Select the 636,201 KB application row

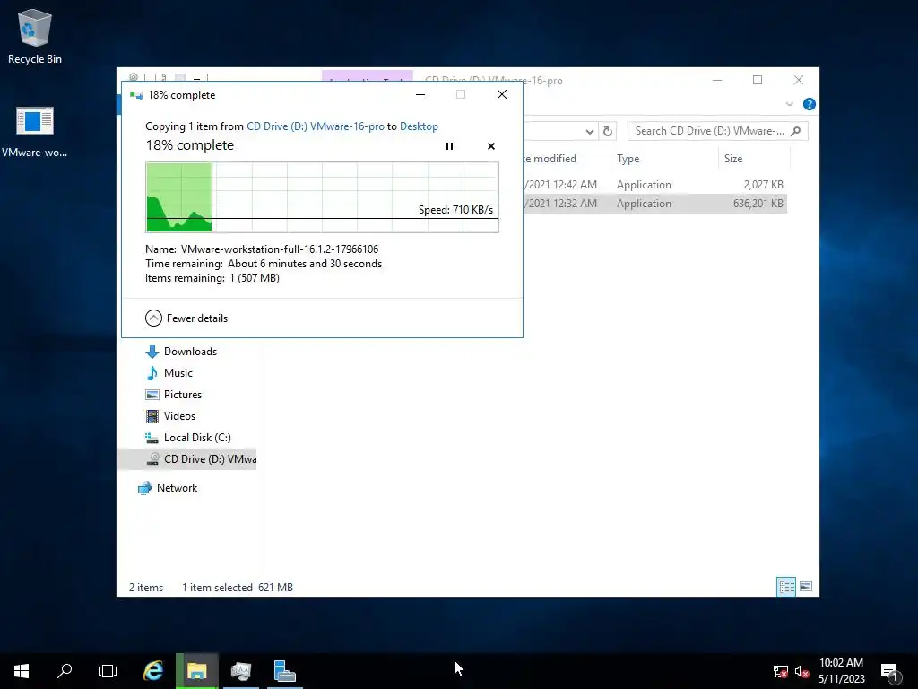(654, 204)
